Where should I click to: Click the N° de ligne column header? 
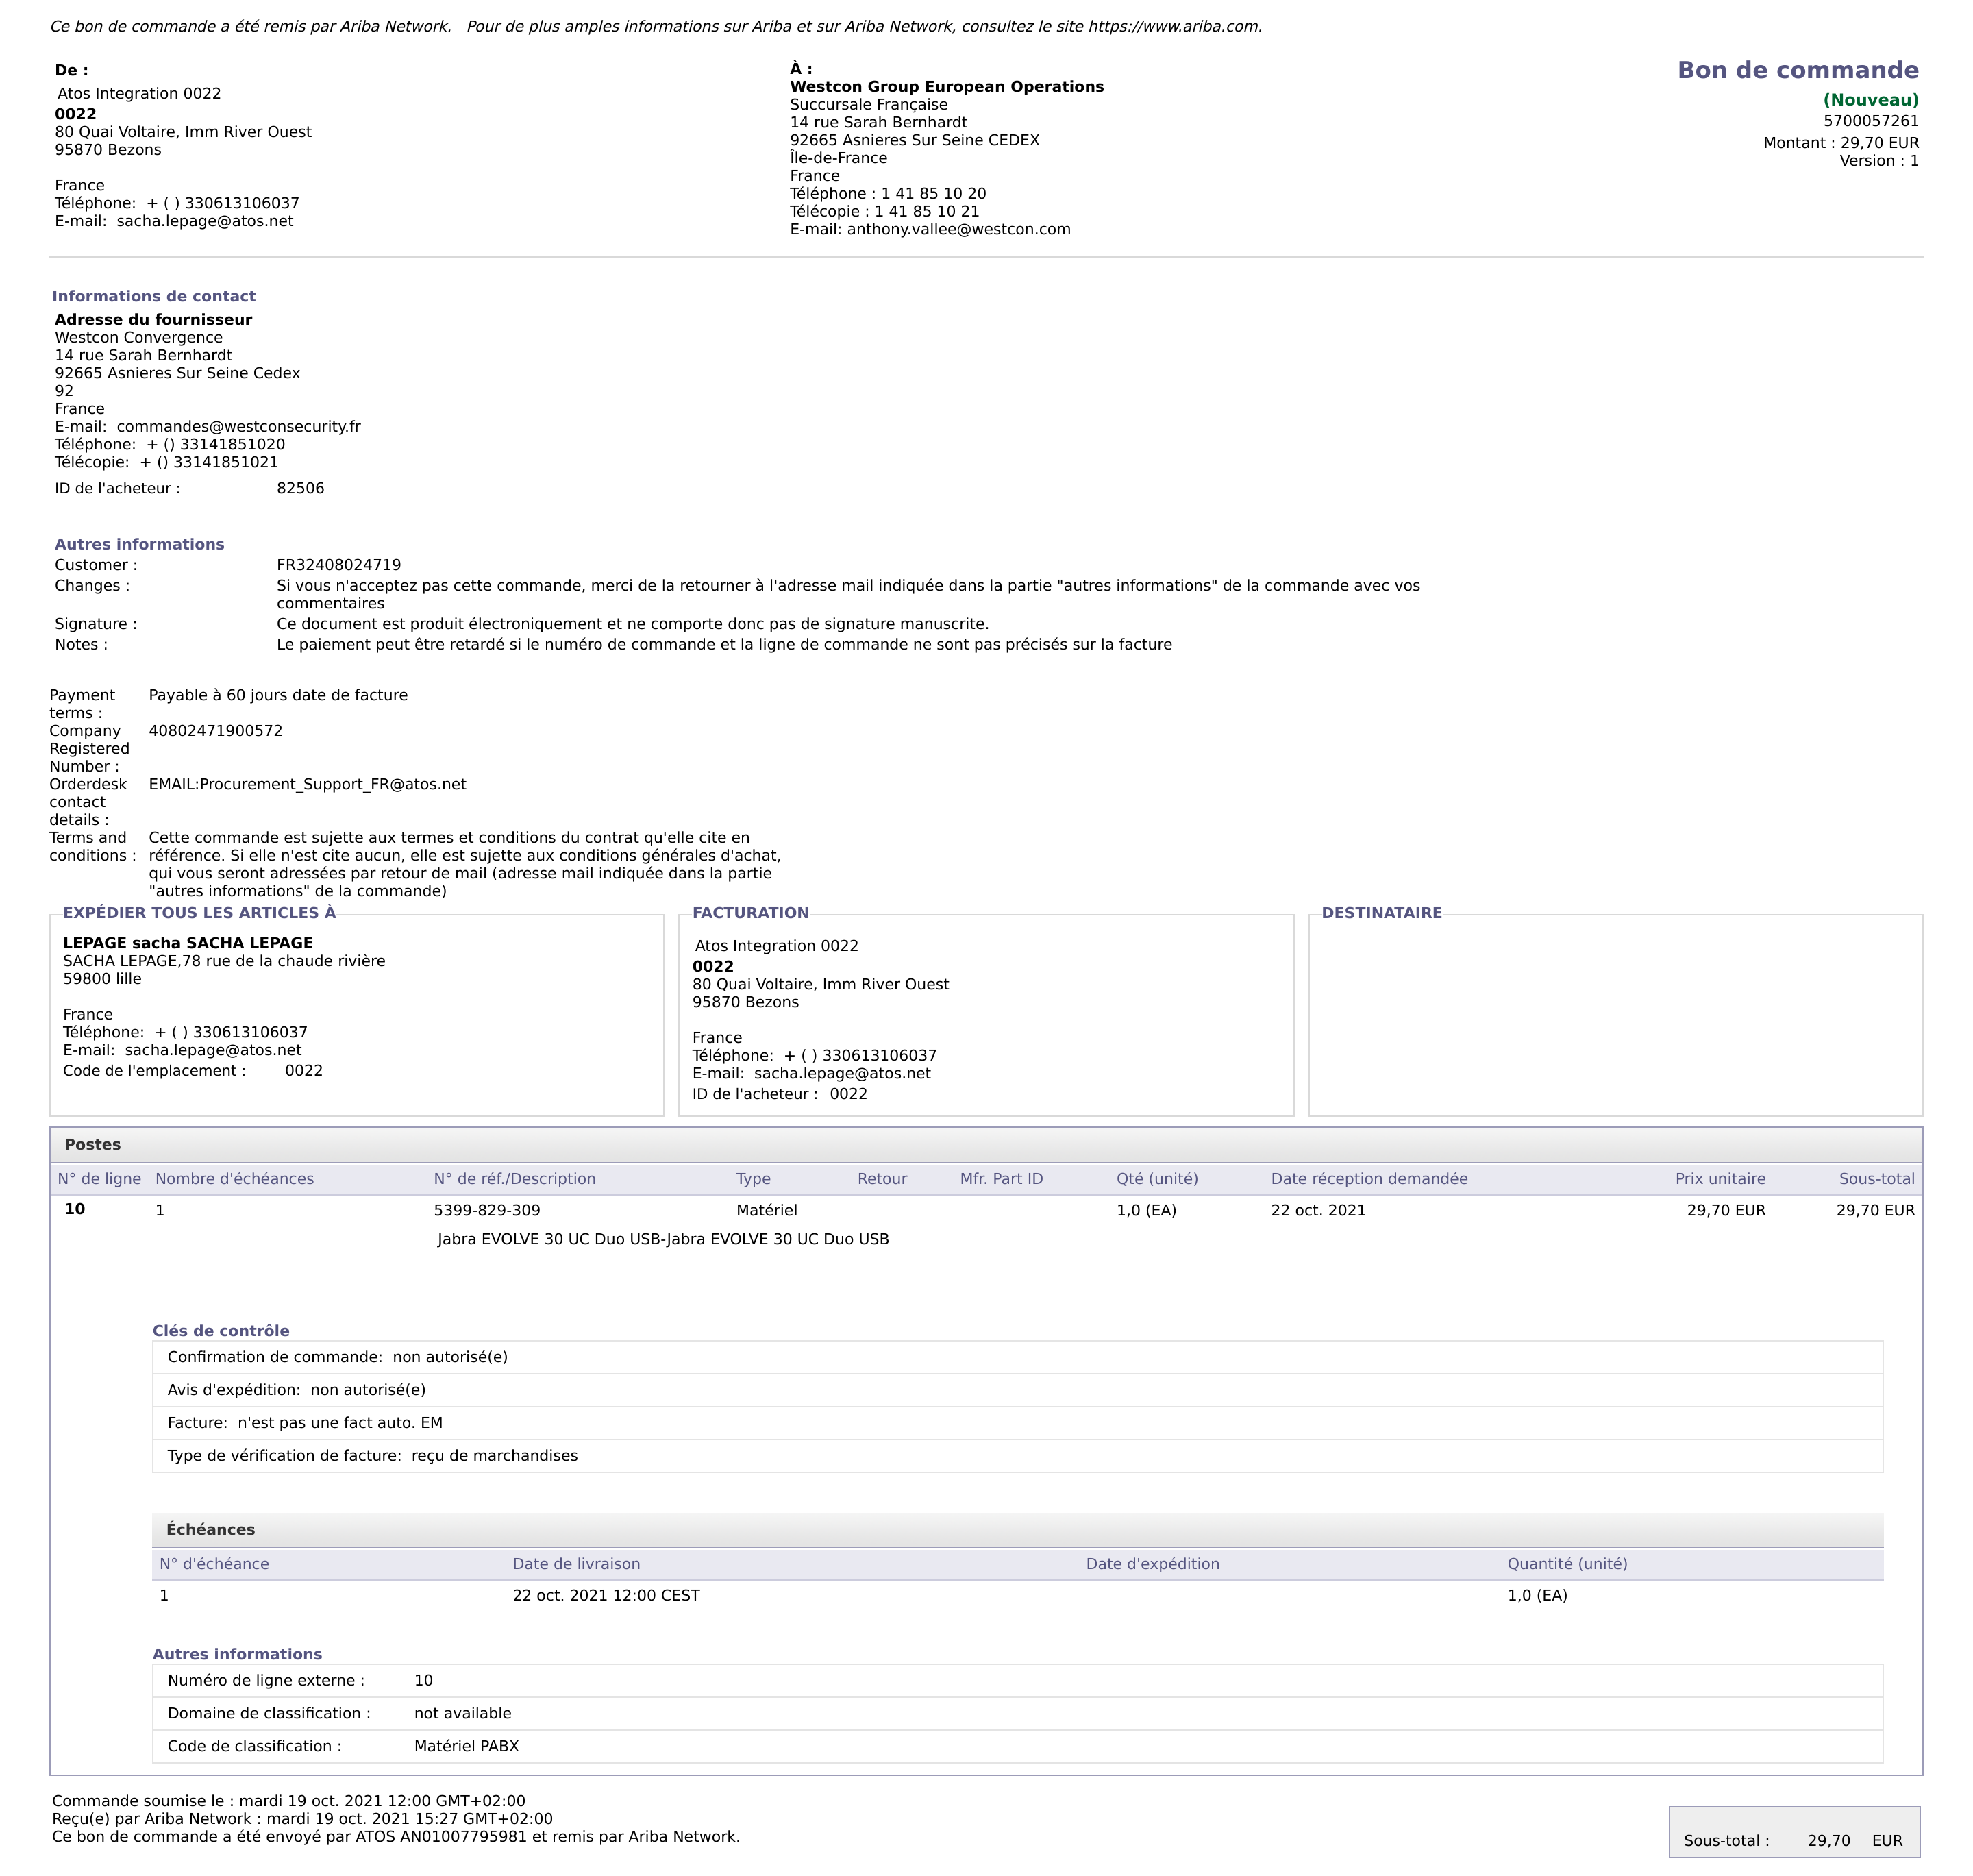[x=99, y=1178]
